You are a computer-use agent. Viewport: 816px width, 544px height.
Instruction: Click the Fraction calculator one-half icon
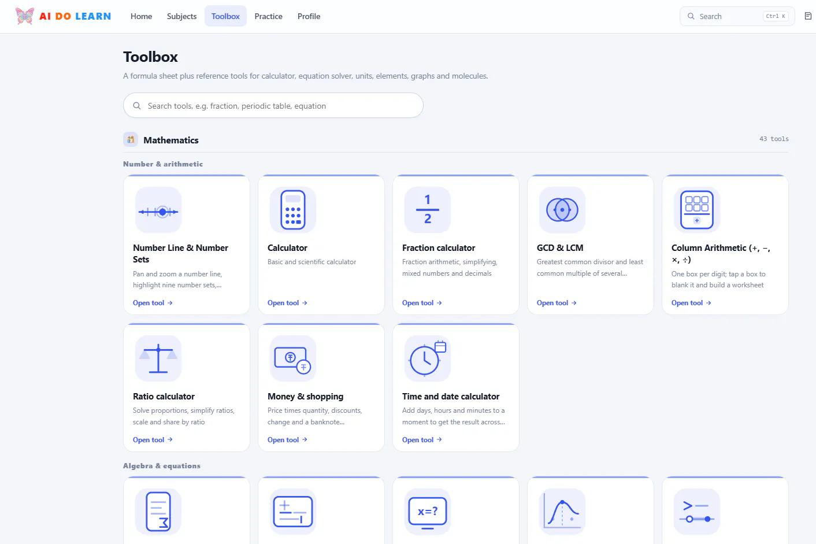point(428,210)
